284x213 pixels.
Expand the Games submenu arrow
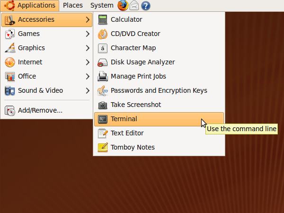(88, 34)
